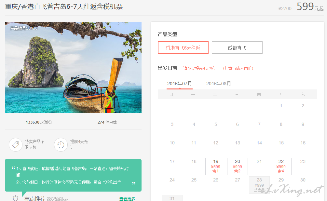
Task: Click the July 31 calendar cell
Action: click(x=172, y=198)
